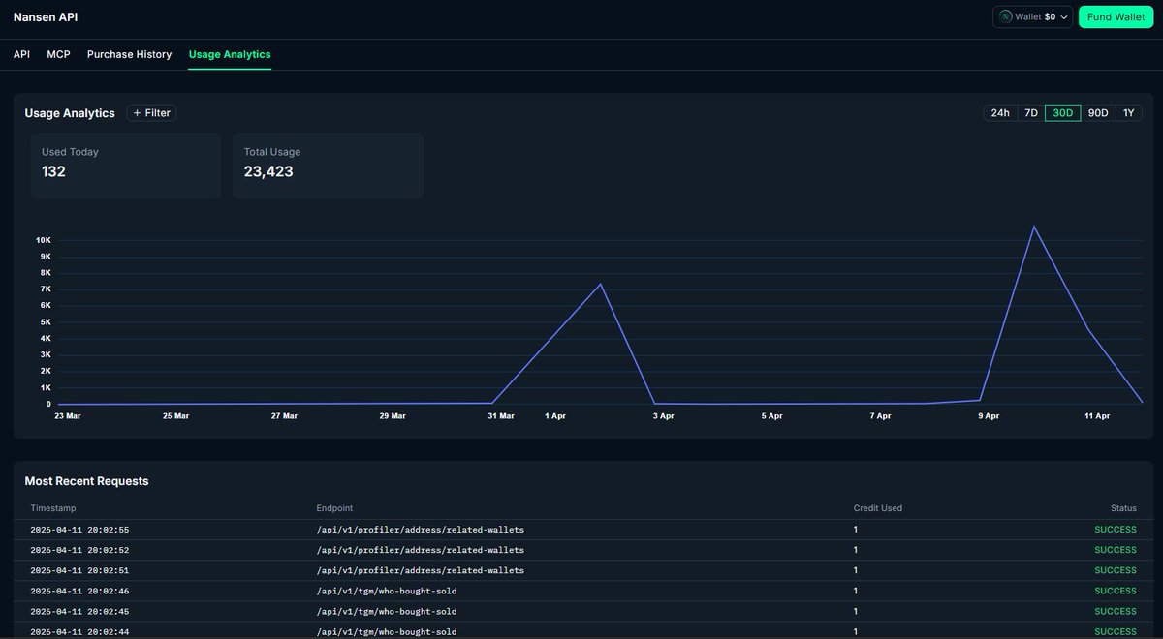Screen dimensions: 1163x639
Task: Select the Usage Analytics tab
Action: [230, 54]
